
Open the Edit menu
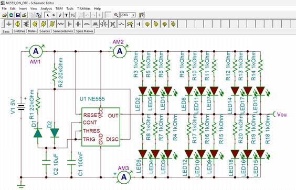tap(13, 8)
